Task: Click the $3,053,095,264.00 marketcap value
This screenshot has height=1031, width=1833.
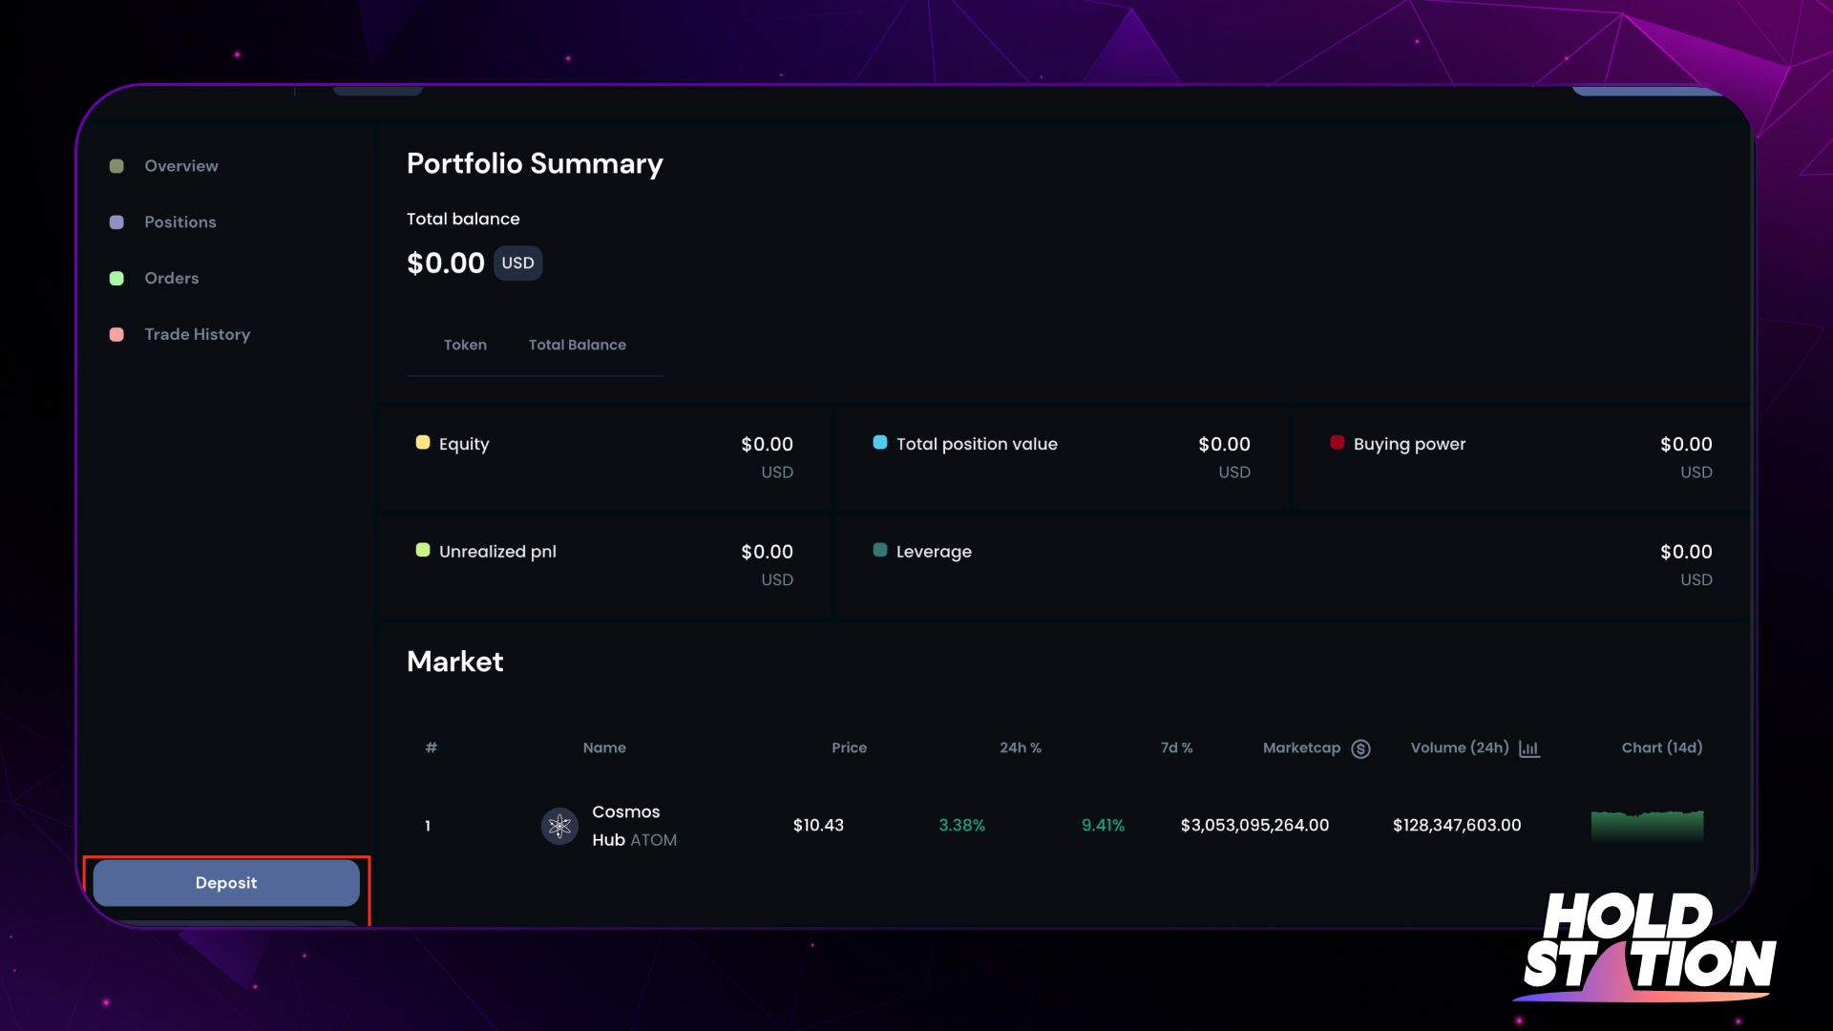Action: click(1254, 826)
